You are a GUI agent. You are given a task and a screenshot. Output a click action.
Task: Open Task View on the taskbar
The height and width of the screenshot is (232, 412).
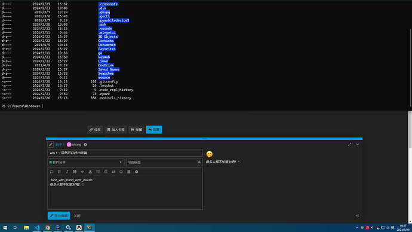16,228
